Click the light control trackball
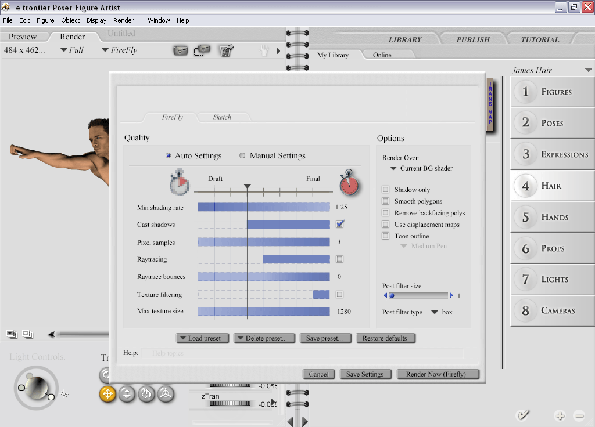 tap(36, 388)
